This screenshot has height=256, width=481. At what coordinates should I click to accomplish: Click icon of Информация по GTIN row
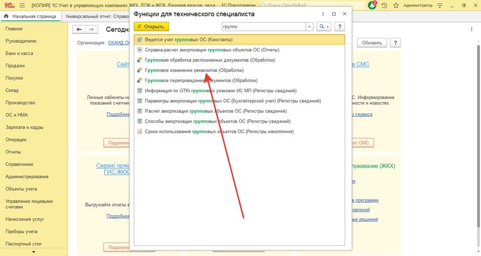coord(140,91)
